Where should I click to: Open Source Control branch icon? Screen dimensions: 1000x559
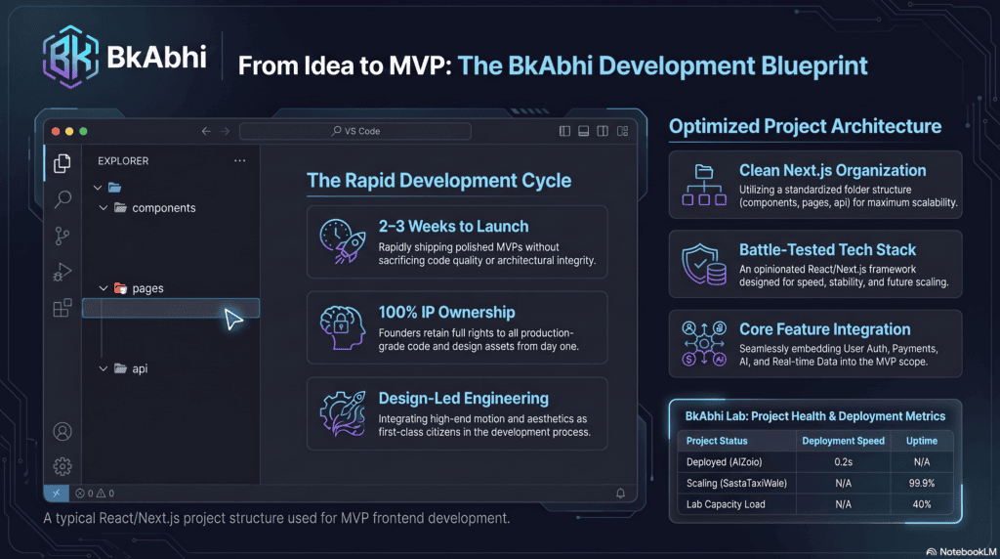(x=62, y=236)
